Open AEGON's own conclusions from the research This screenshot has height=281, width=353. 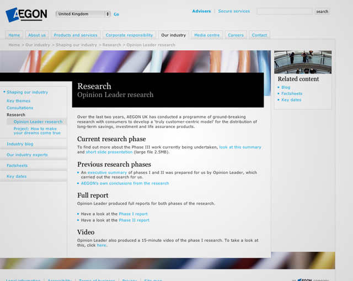pyautogui.click(x=125, y=183)
